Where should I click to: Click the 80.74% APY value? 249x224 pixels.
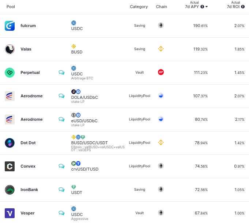point(201,119)
